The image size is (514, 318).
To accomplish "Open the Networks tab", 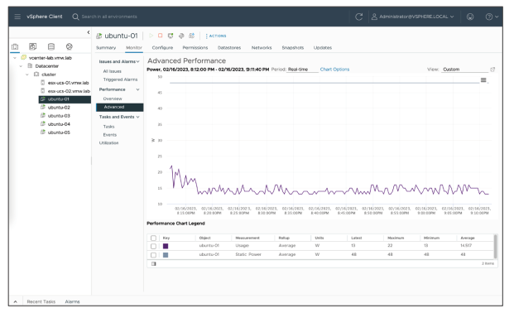I will [262, 47].
